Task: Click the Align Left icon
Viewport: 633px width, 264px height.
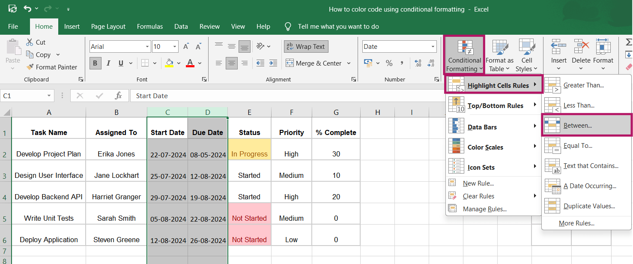Action: 219,63
